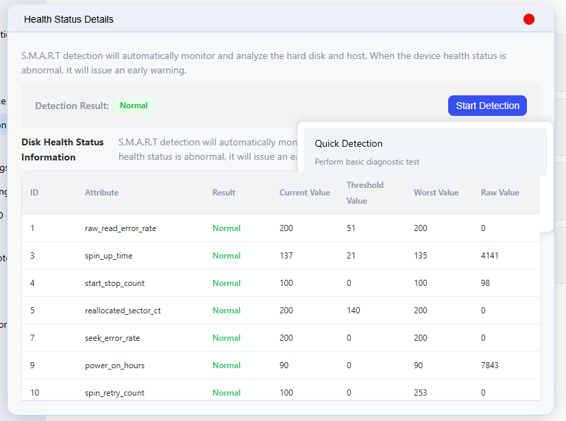Select the seek_error_rate attribute cell
The image size is (566, 421).
[x=112, y=338]
